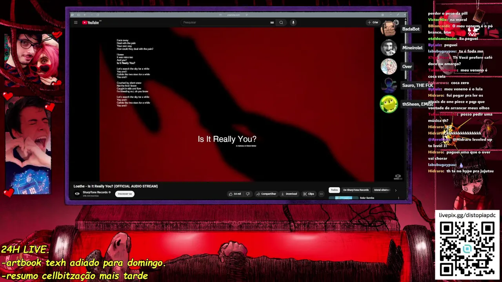
Task: Click the magnifying glass search button
Action: pyautogui.click(x=281, y=22)
